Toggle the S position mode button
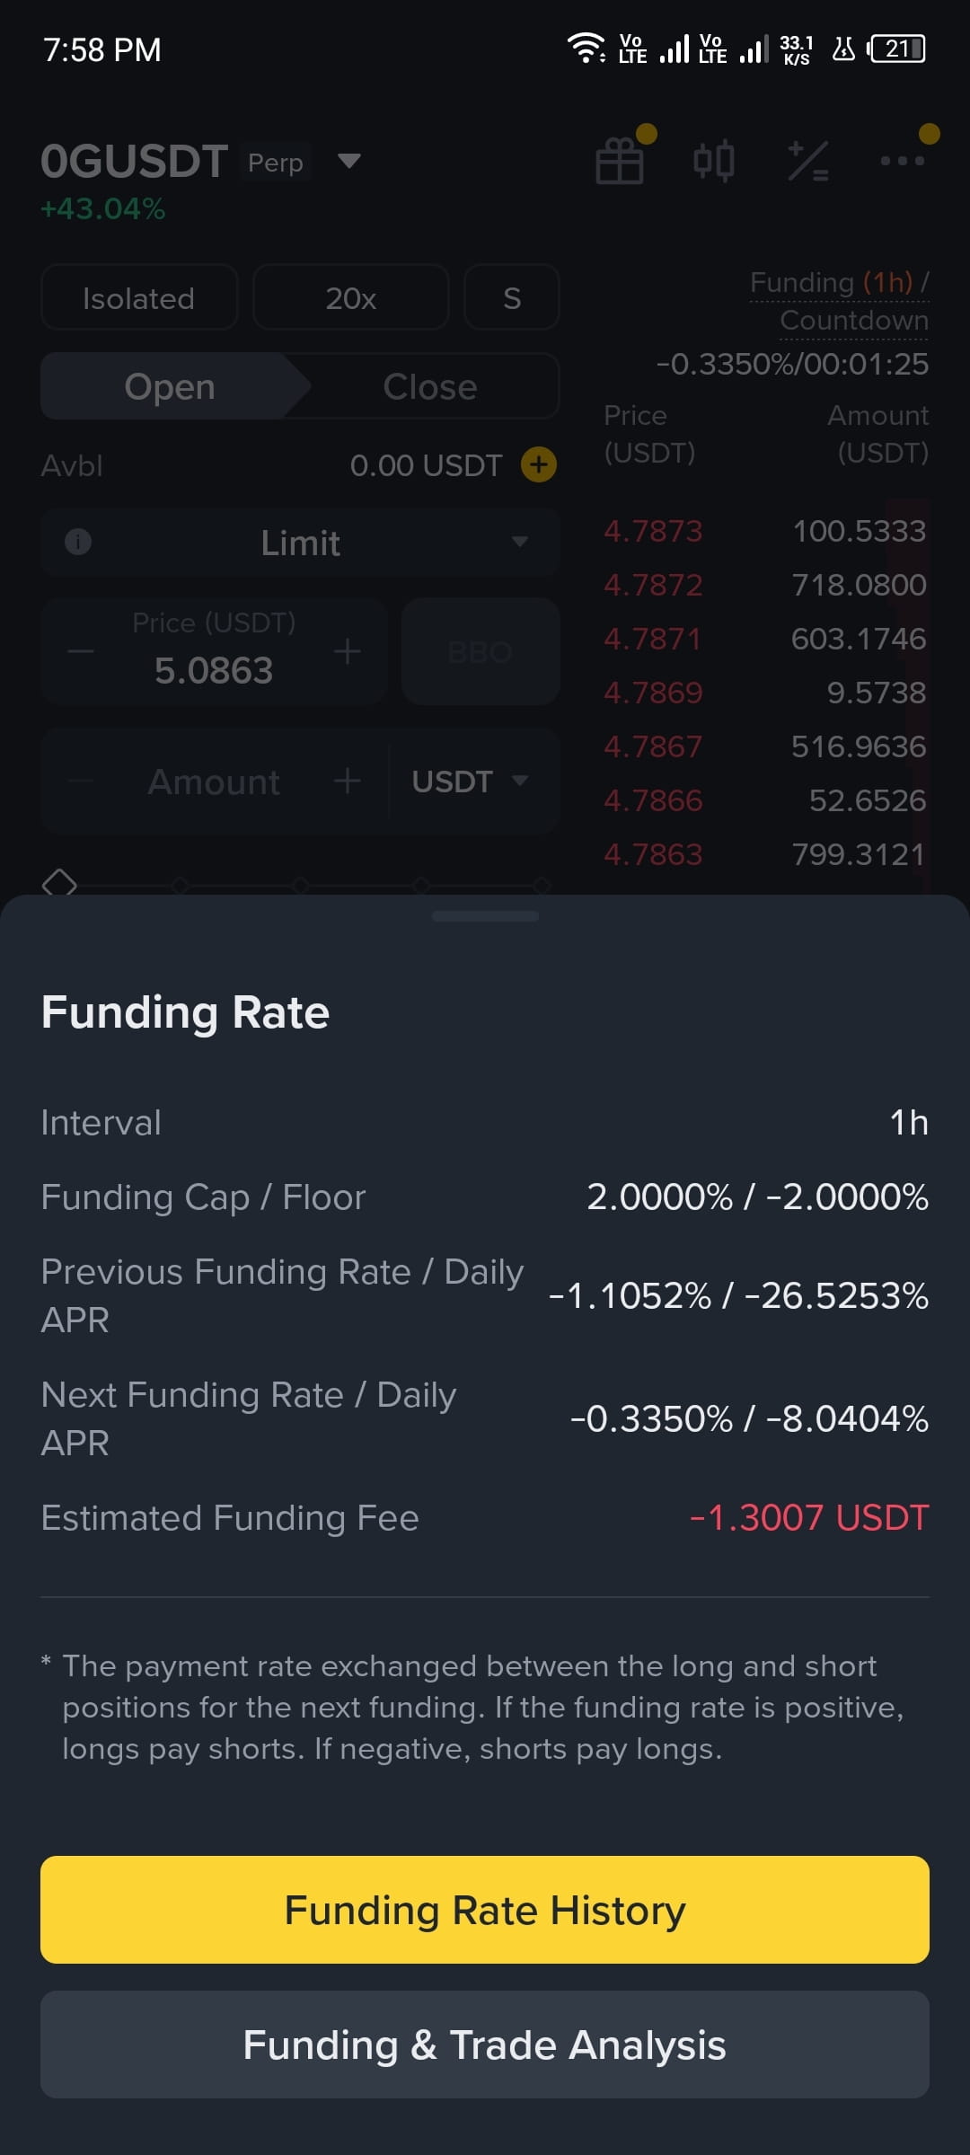 pyautogui.click(x=512, y=297)
